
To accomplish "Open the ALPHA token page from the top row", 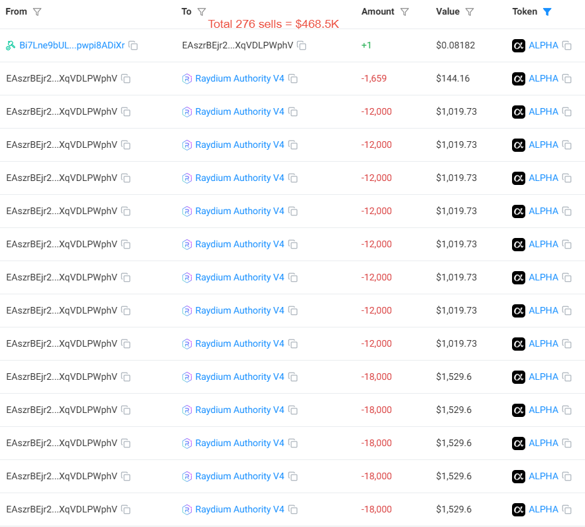I will click(543, 45).
